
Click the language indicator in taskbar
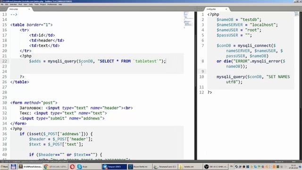[x=231, y=167]
